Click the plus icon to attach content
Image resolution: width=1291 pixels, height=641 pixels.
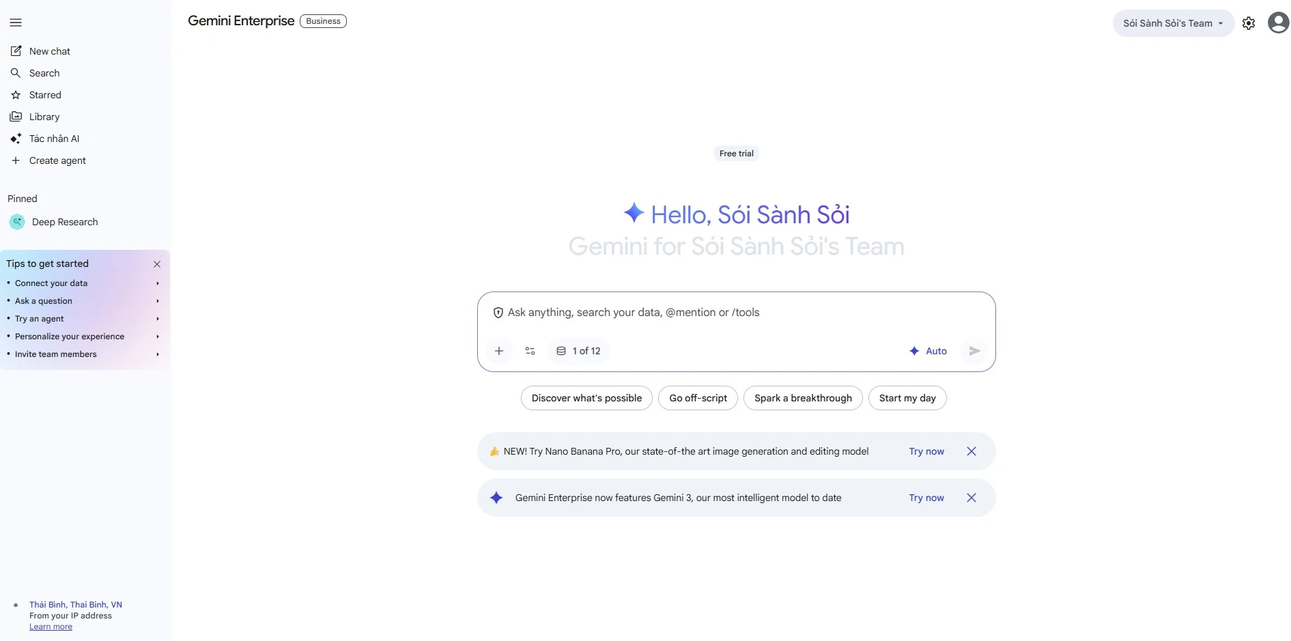[499, 350]
